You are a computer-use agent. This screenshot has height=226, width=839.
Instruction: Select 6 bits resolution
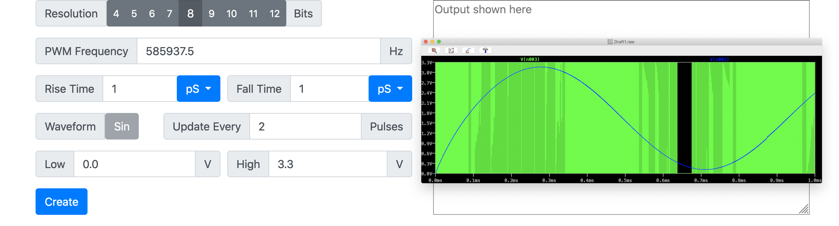(x=152, y=14)
